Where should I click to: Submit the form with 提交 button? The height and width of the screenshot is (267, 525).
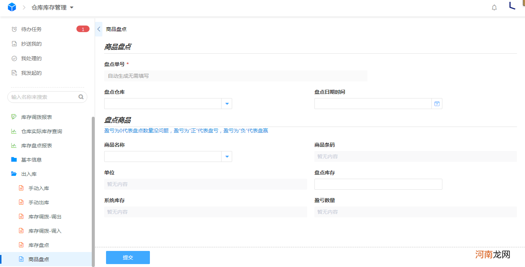pyautogui.click(x=128, y=258)
